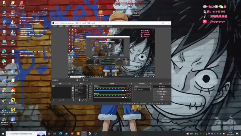241x136 pixels.
Task: Open 文件(F) menu in OBS
Action: point(55,26)
